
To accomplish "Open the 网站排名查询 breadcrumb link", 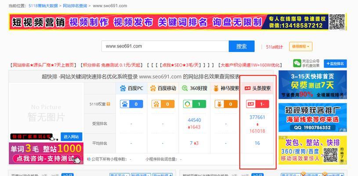I will tap(75, 6).
